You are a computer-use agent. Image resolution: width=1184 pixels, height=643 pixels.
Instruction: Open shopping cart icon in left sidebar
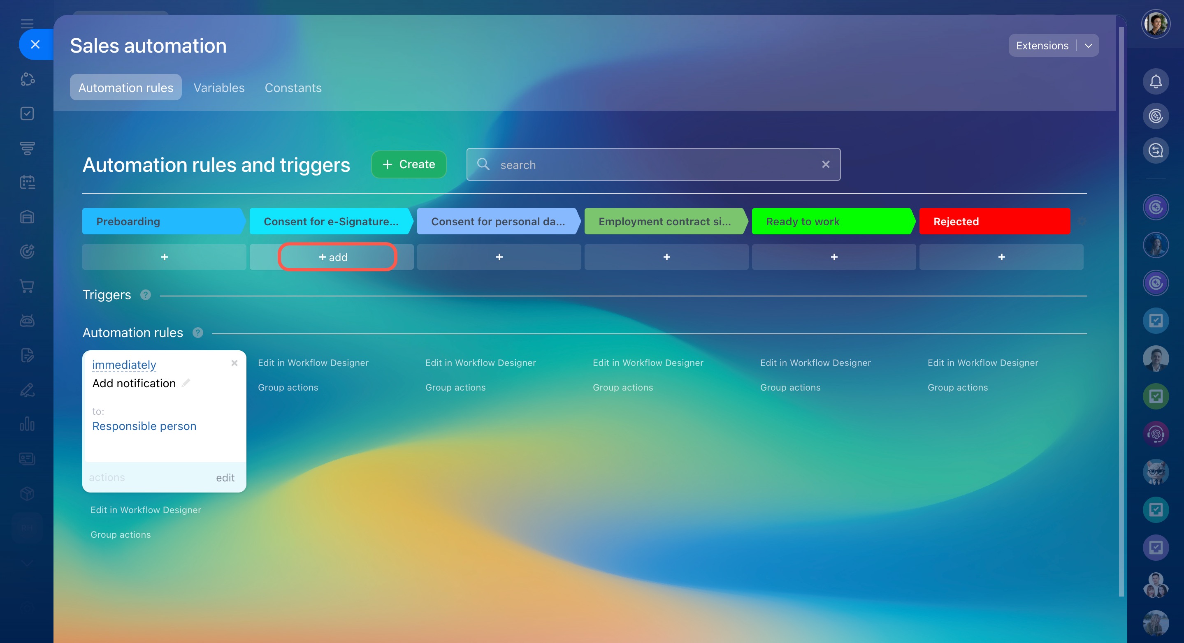click(x=27, y=286)
